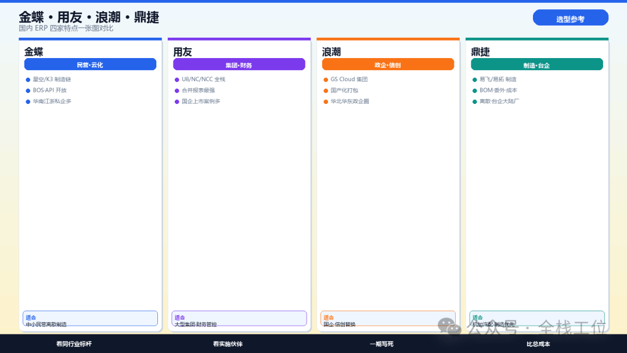Click the 合并报表最强 bullet text
Viewport: 627px width, 353px height.
[x=199, y=91]
